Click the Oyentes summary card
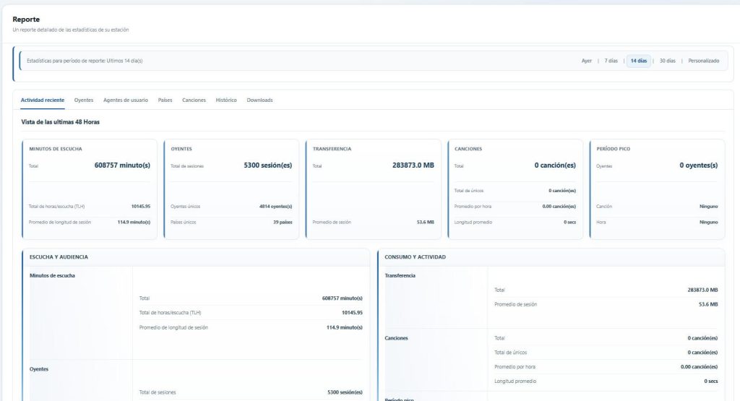This screenshot has width=740, height=401. point(232,189)
